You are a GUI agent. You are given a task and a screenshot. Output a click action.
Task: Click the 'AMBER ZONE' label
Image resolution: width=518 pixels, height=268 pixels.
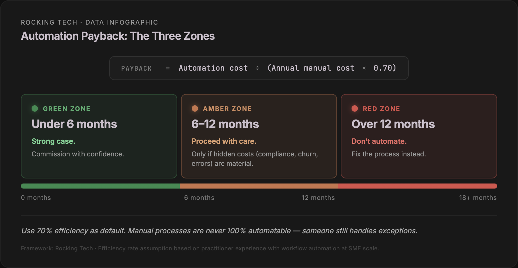coord(227,109)
